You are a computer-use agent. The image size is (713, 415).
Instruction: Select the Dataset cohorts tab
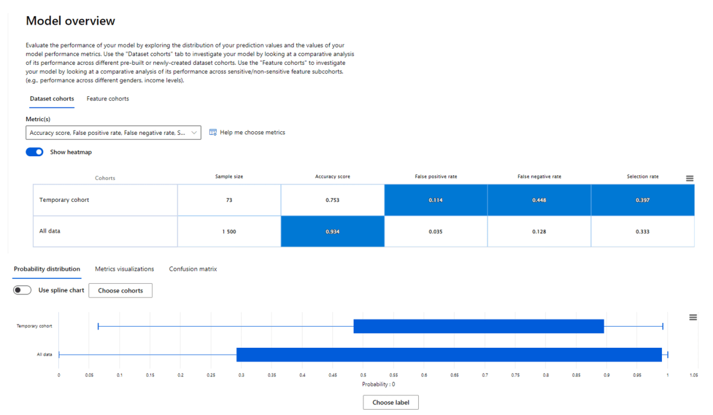click(52, 99)
